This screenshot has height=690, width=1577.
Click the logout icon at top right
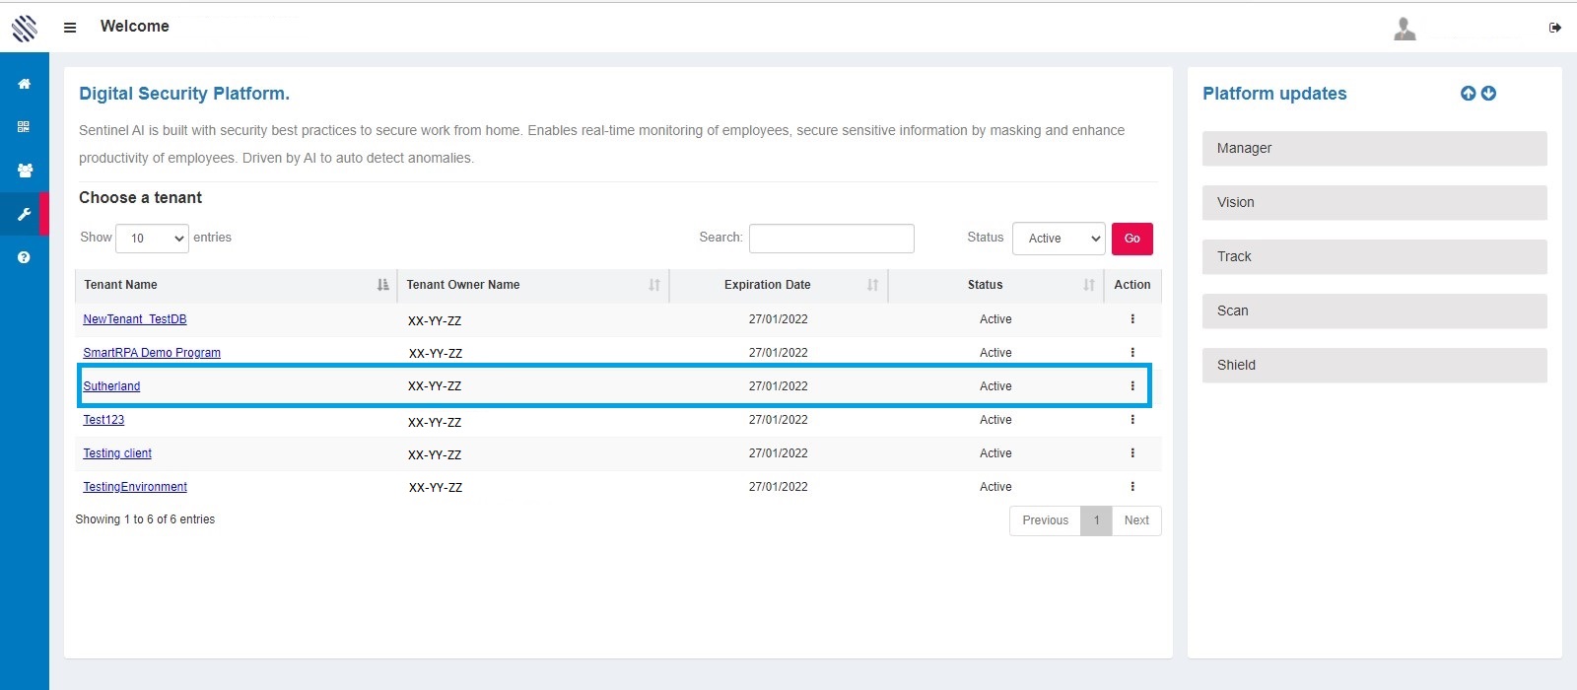coord(1555,28)
